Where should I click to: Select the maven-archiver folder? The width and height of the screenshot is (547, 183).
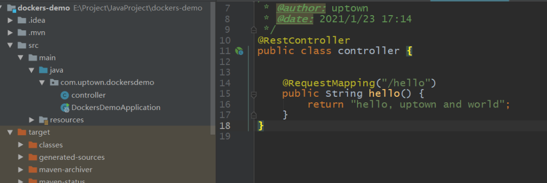[65, 170]
